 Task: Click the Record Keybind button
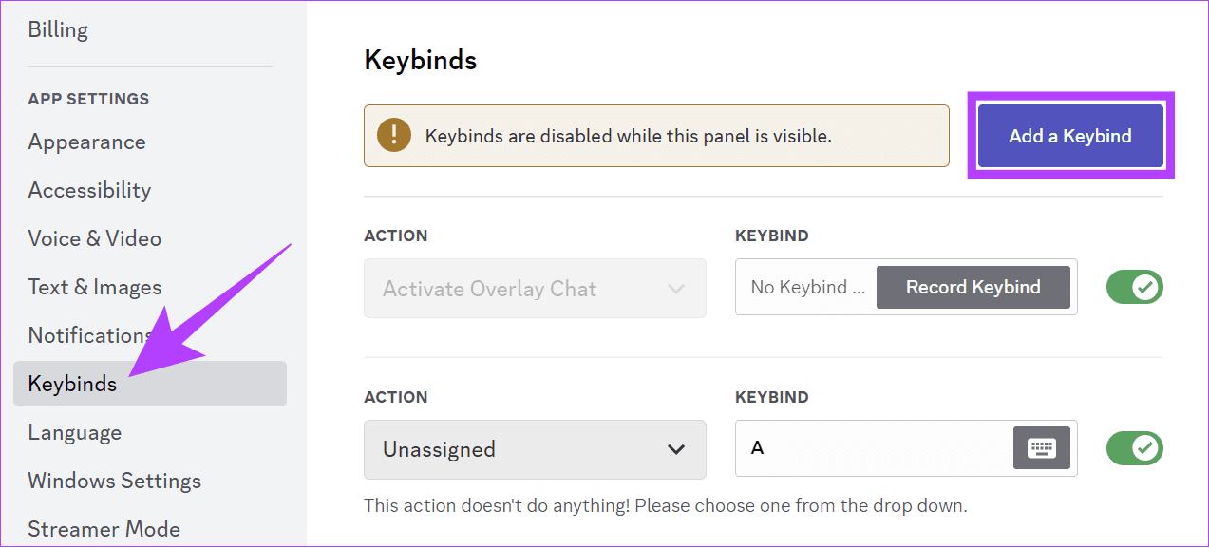pos(973,286)
